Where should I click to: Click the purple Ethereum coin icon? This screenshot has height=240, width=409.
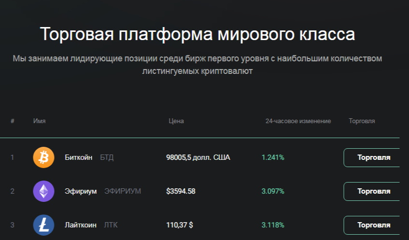(43, 191)
